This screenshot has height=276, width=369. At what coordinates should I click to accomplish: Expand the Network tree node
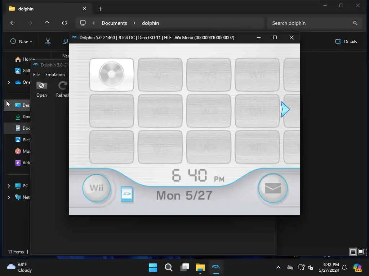point(9,197)
